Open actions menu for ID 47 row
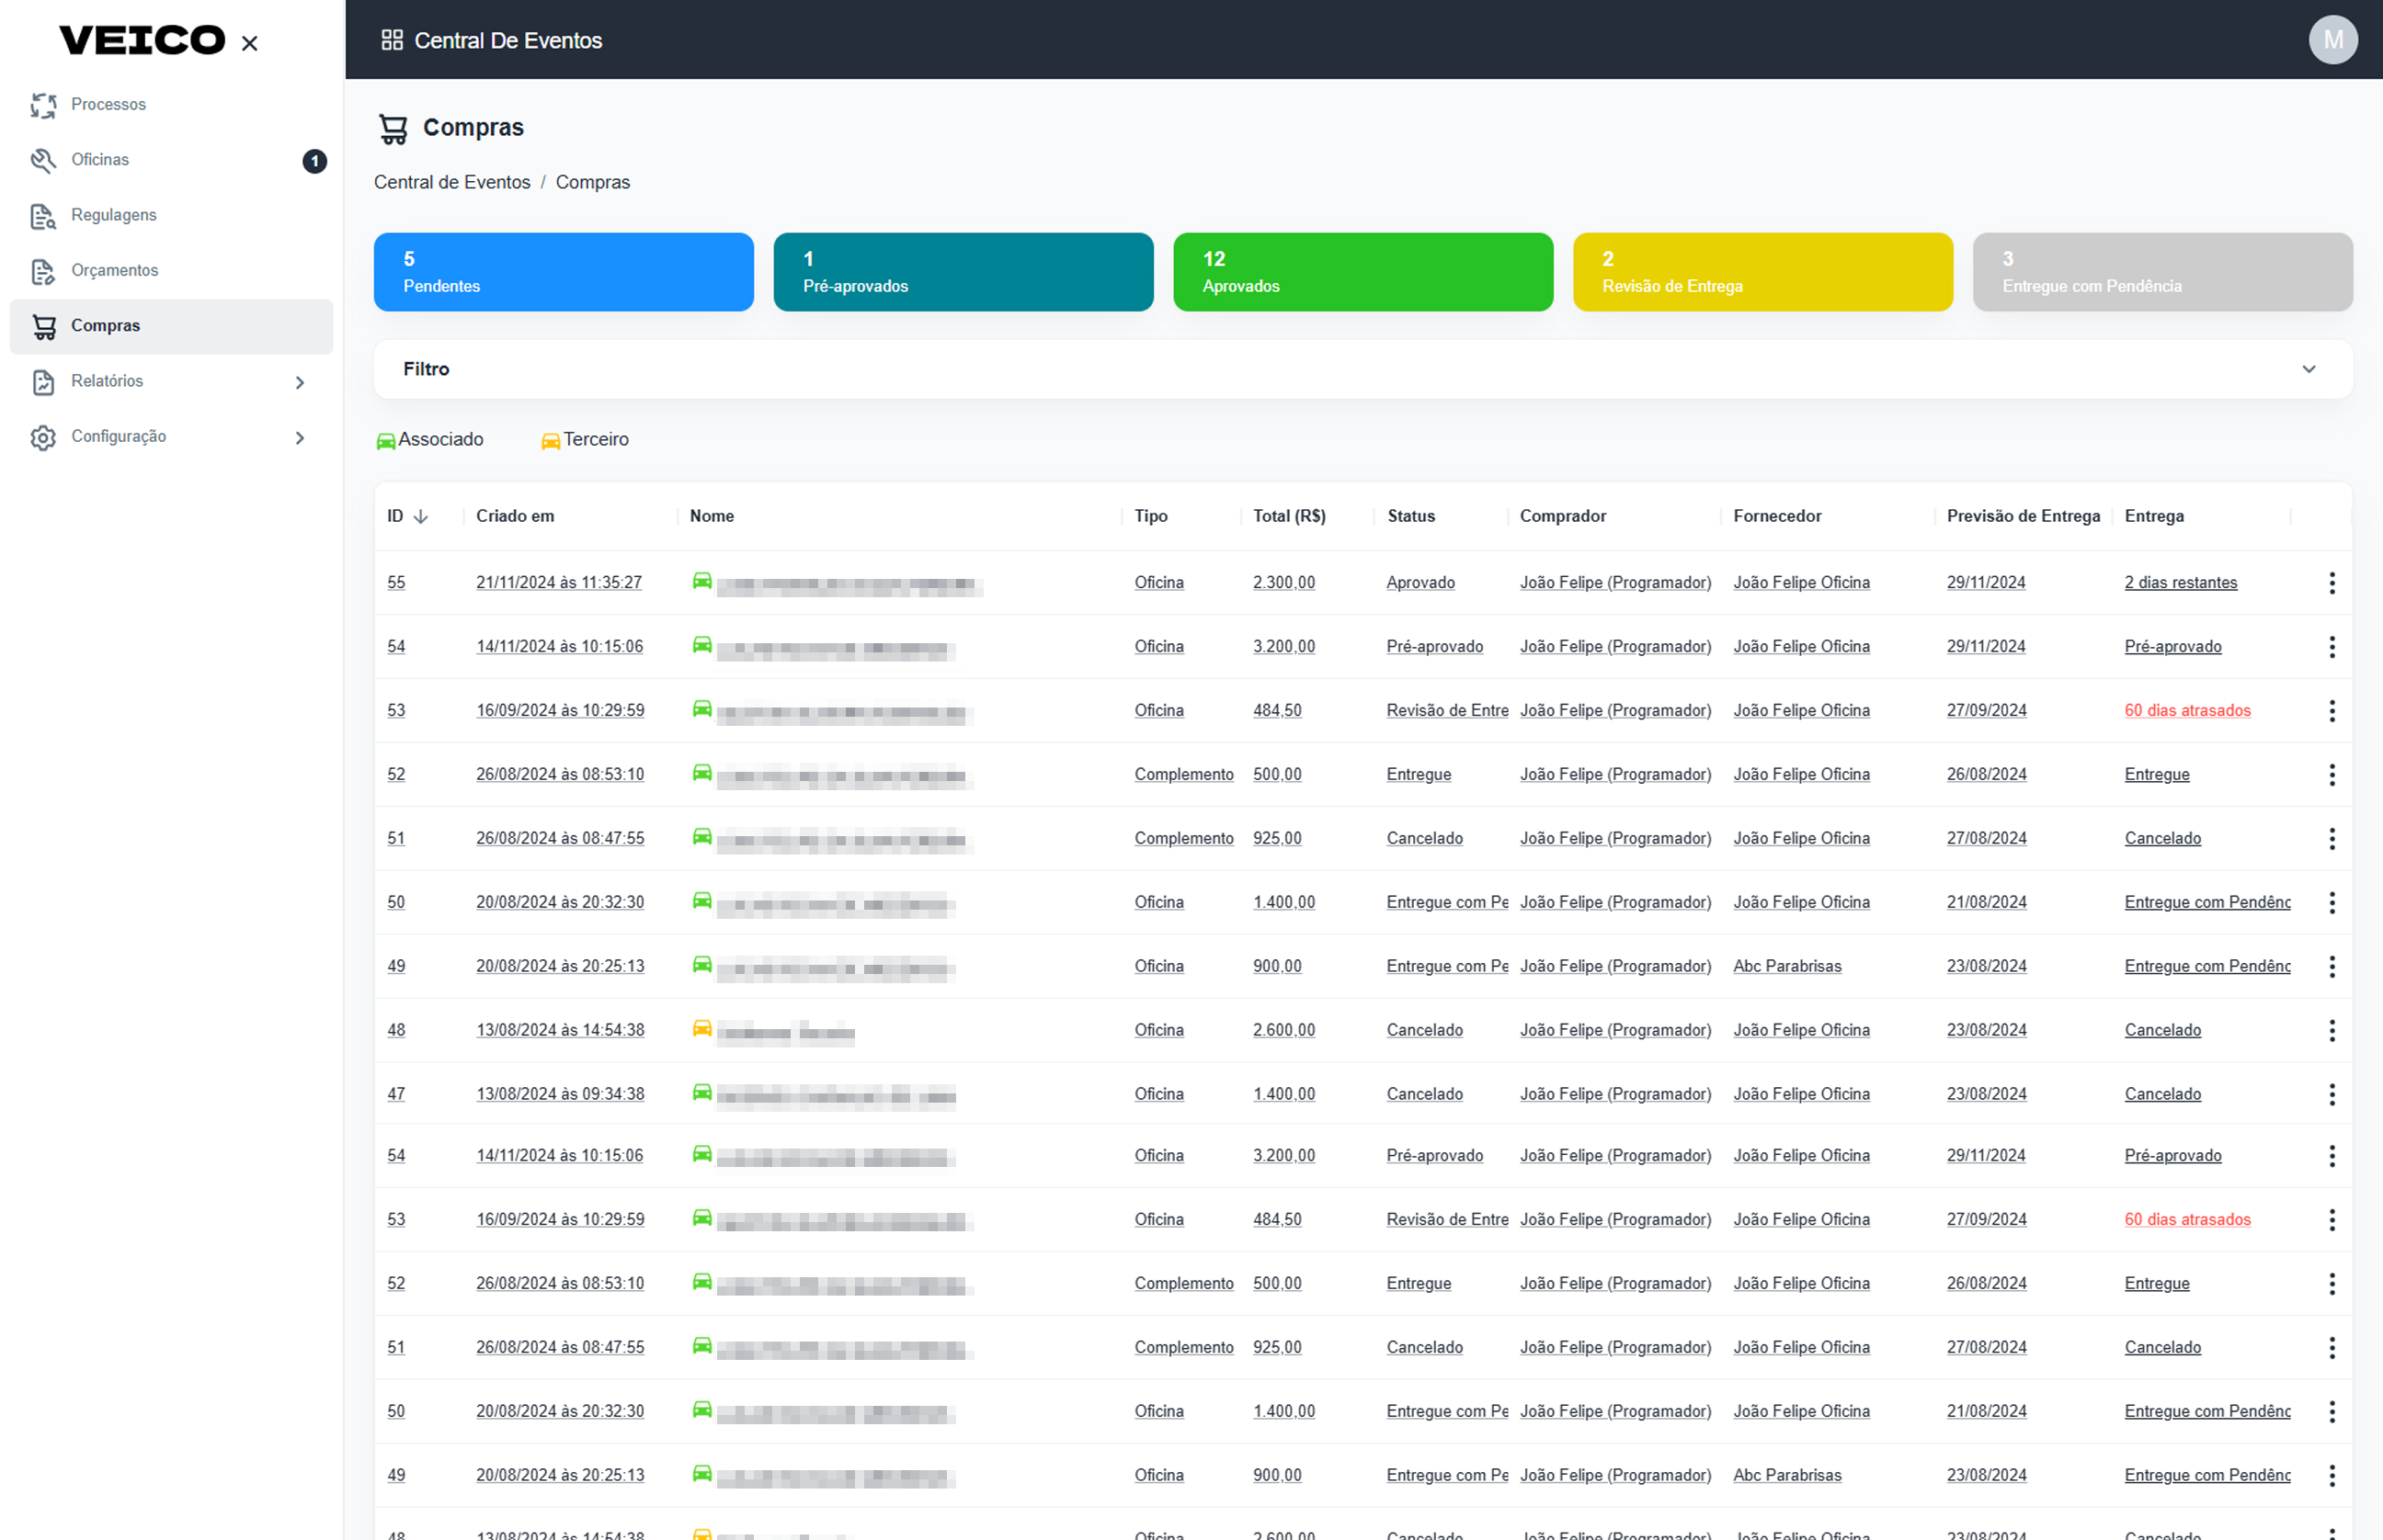The width and height of the screenshot is (2383, 1540). (2331, 1095)
